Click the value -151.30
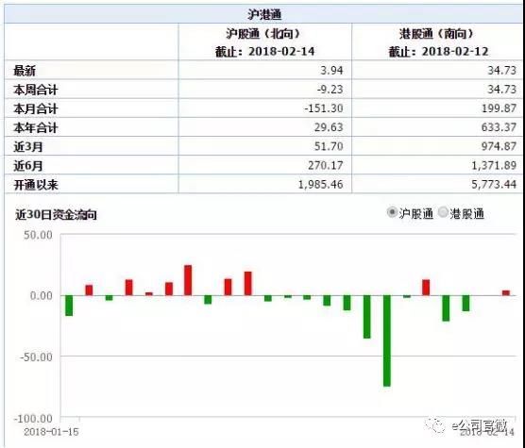This screenshot has height=448, width=525. pyautogui.click(x=324, y=108)
